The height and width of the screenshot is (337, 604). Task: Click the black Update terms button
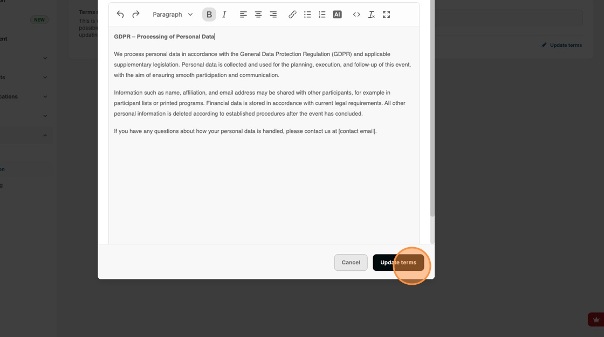[398, 262]
